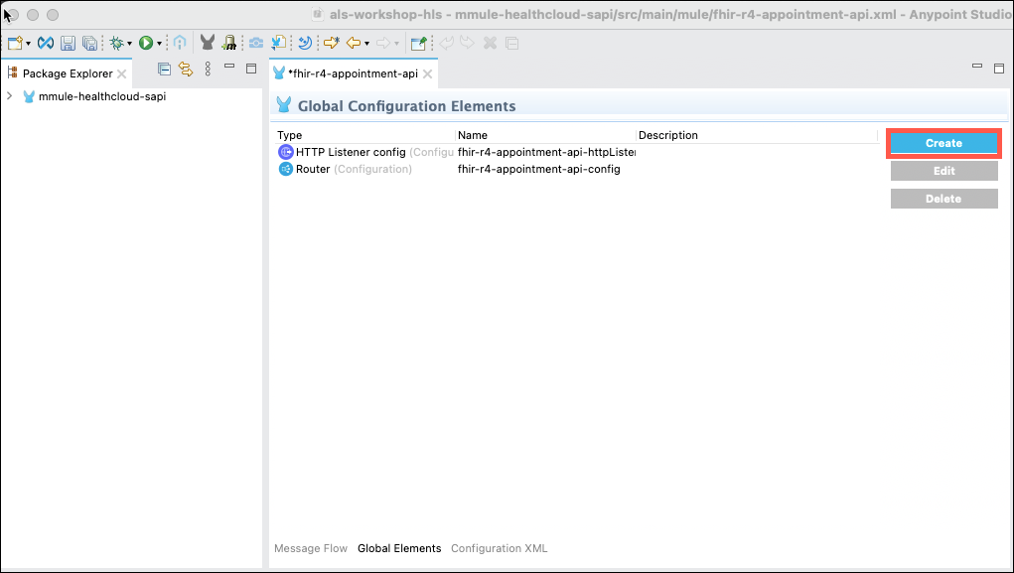
Task: Switch to the Configuration XML tab
Action: click(499, 548)
